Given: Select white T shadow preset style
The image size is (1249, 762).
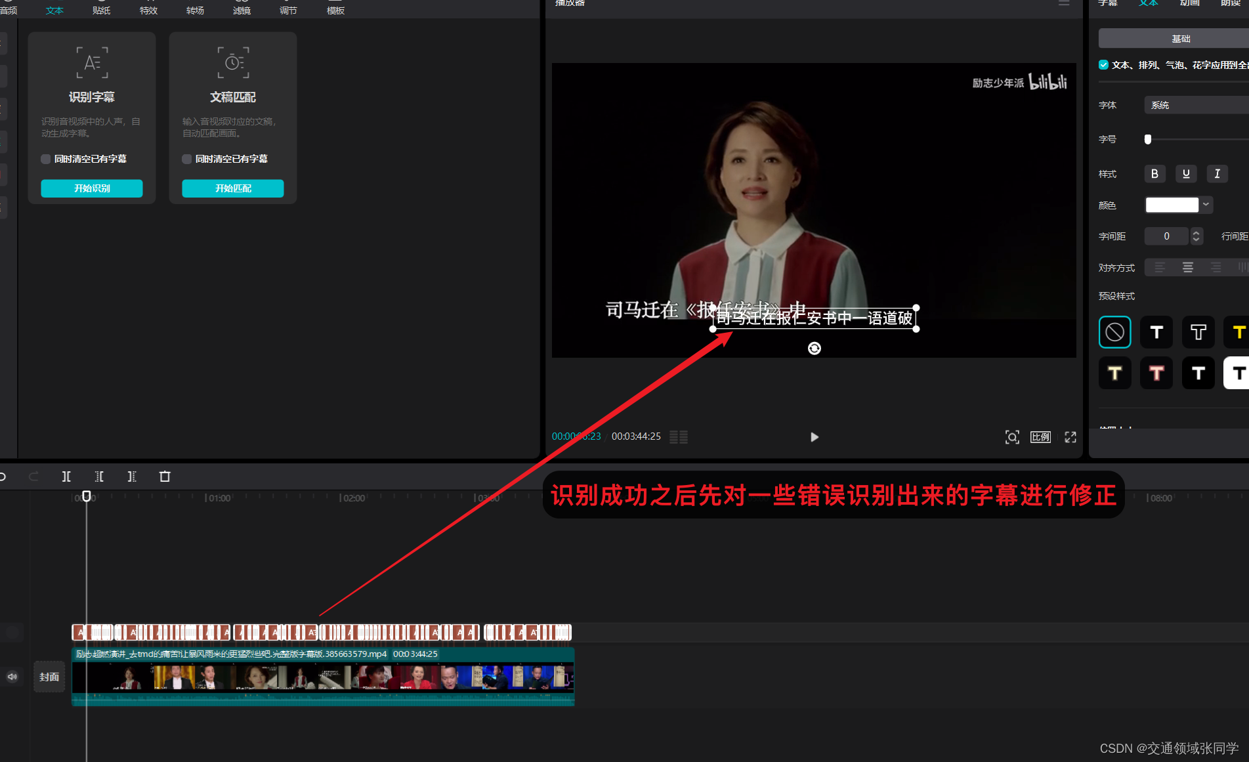Looking at the screenshot, I should click(1156, 332).
